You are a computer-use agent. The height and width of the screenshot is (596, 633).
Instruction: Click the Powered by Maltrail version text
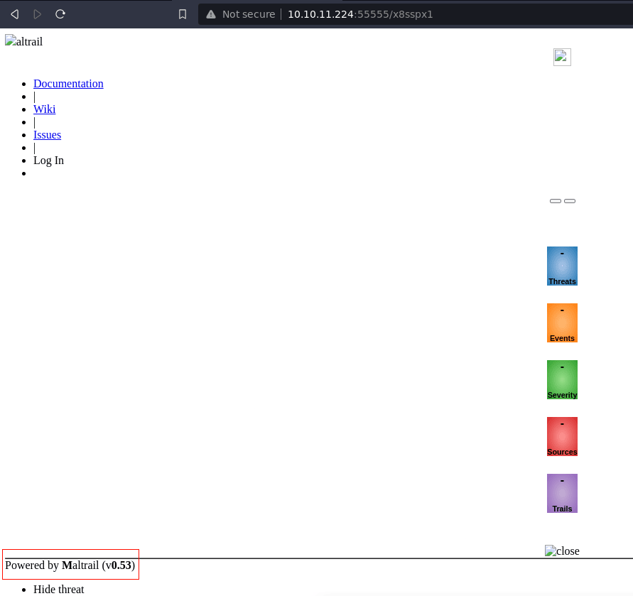click(70, 565)
